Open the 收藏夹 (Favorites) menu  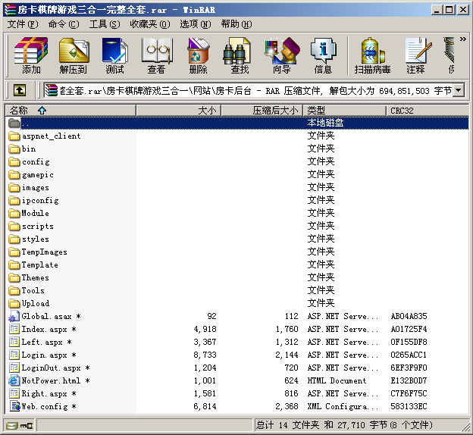149,23
